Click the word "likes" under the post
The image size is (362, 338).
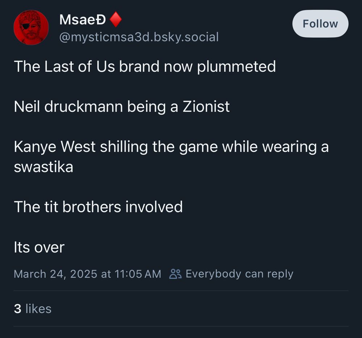[38, 309]
